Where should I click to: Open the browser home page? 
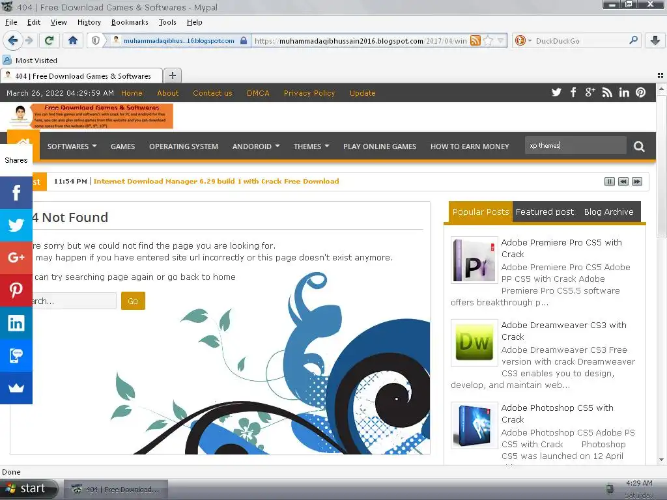[x=73, y=40]
